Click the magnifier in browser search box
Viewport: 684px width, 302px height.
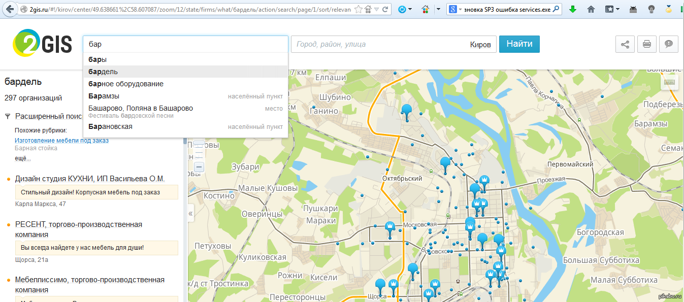[556, 9]
